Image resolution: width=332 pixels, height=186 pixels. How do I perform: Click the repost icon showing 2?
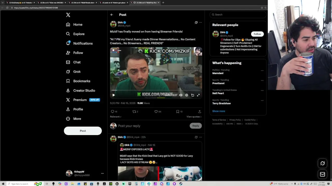coord(134,112)
